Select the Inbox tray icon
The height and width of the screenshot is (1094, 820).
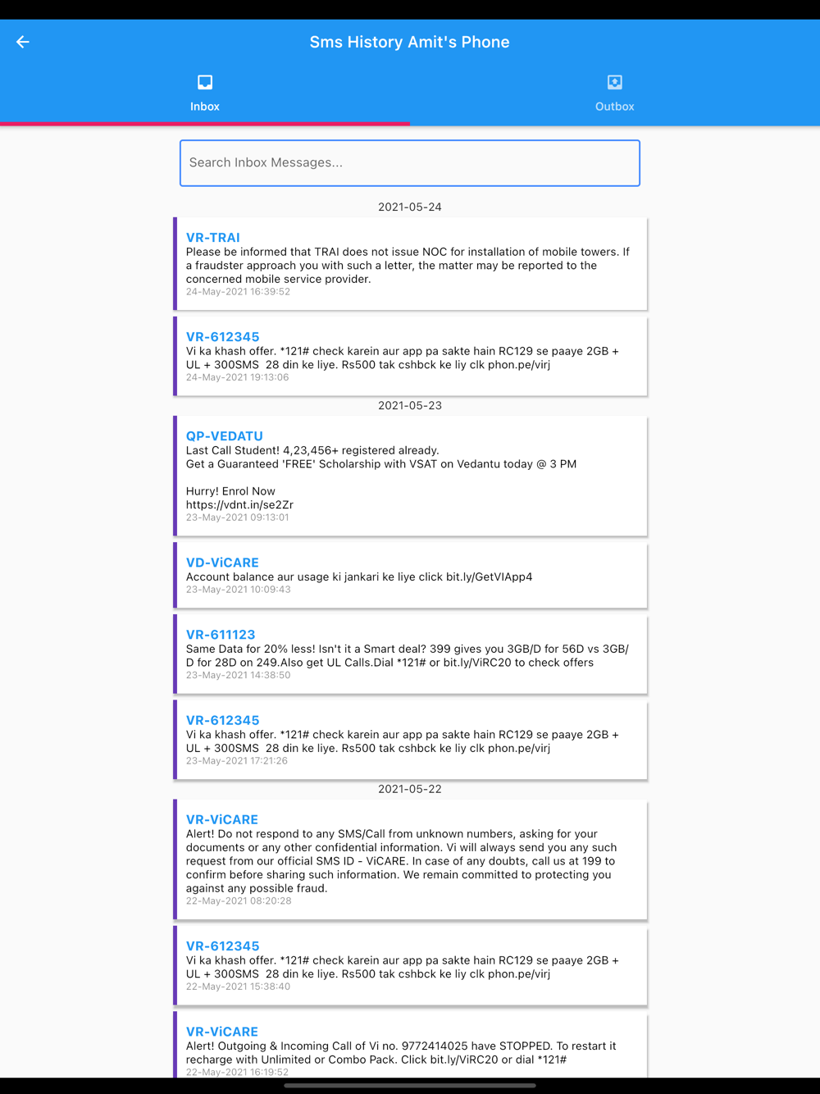pyautogui.click(x=205, y=82)
